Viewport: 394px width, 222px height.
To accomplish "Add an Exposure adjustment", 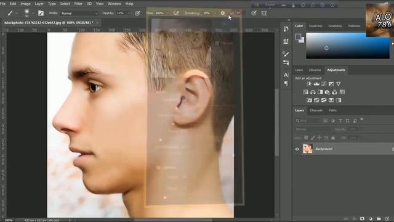I will pyautogui.click(x=331, y=84).
